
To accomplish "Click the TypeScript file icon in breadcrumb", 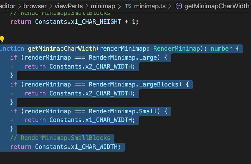I will click(128, 6).
